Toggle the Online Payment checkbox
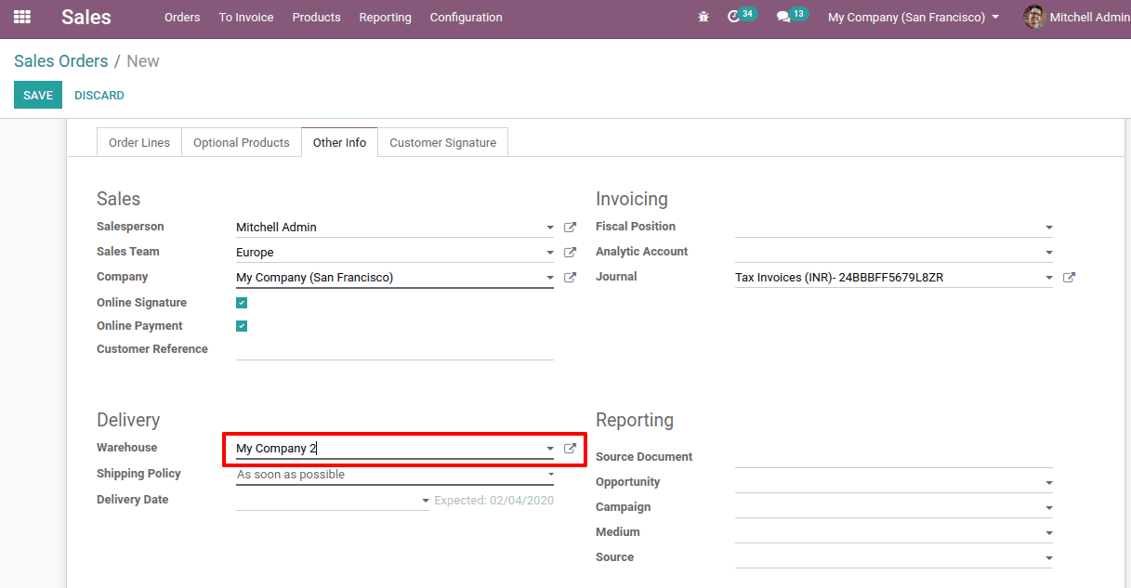This screenshot has height=588, width=1131. coord(242,326)
